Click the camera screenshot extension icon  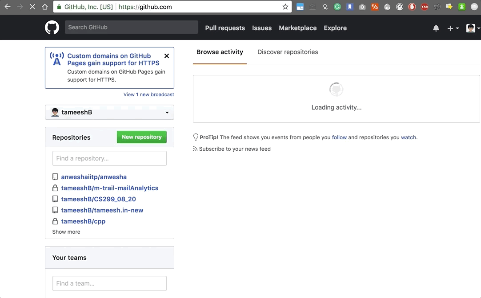362,7
